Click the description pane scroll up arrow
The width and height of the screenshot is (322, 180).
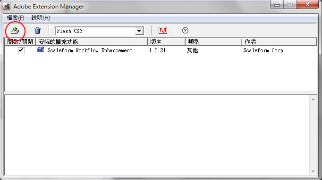coord(313,99)
